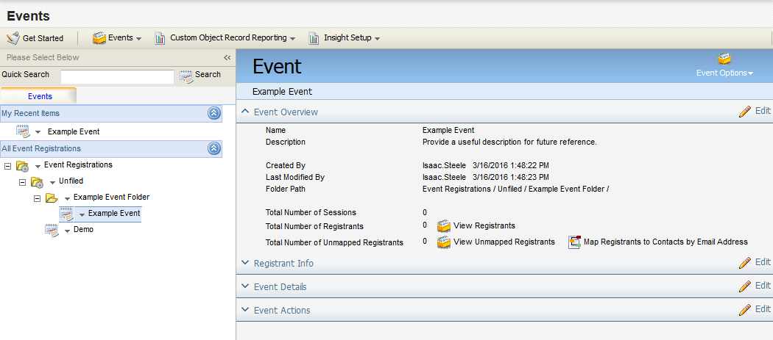
Task: Click the Event Overview edit pencil icon
Action: tap(745, 112)
